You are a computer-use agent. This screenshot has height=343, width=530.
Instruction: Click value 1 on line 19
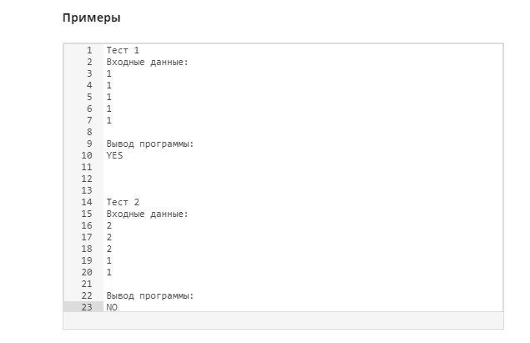point(109,260)
